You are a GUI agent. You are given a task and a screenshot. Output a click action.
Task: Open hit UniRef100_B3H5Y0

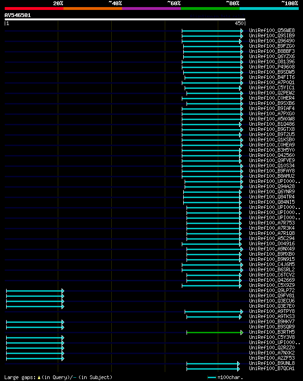pos(272,150)
